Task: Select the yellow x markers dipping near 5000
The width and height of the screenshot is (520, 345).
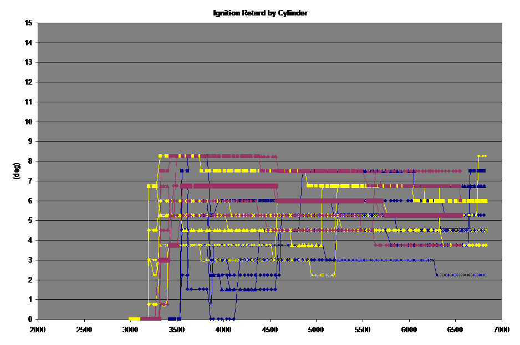Action: pos(323,274)
